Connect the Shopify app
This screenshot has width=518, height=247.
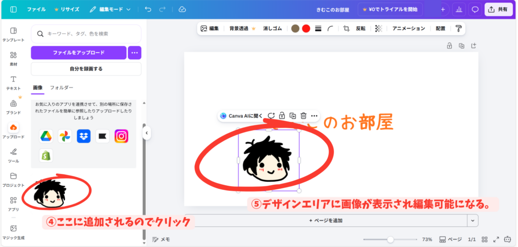point(46,155)
